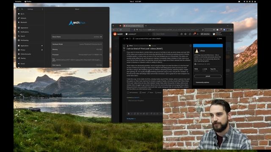Expand the Privacy section in Settings
Image resolution: width=271 pixels, height=152 pixels.
pyautogui.click(x=30, y=50)
